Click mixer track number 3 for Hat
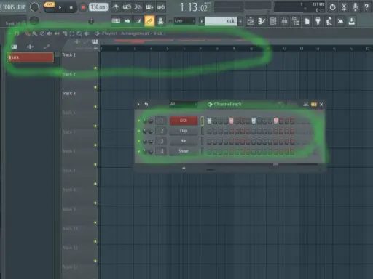The image size is (373, 279). (161, 141)
